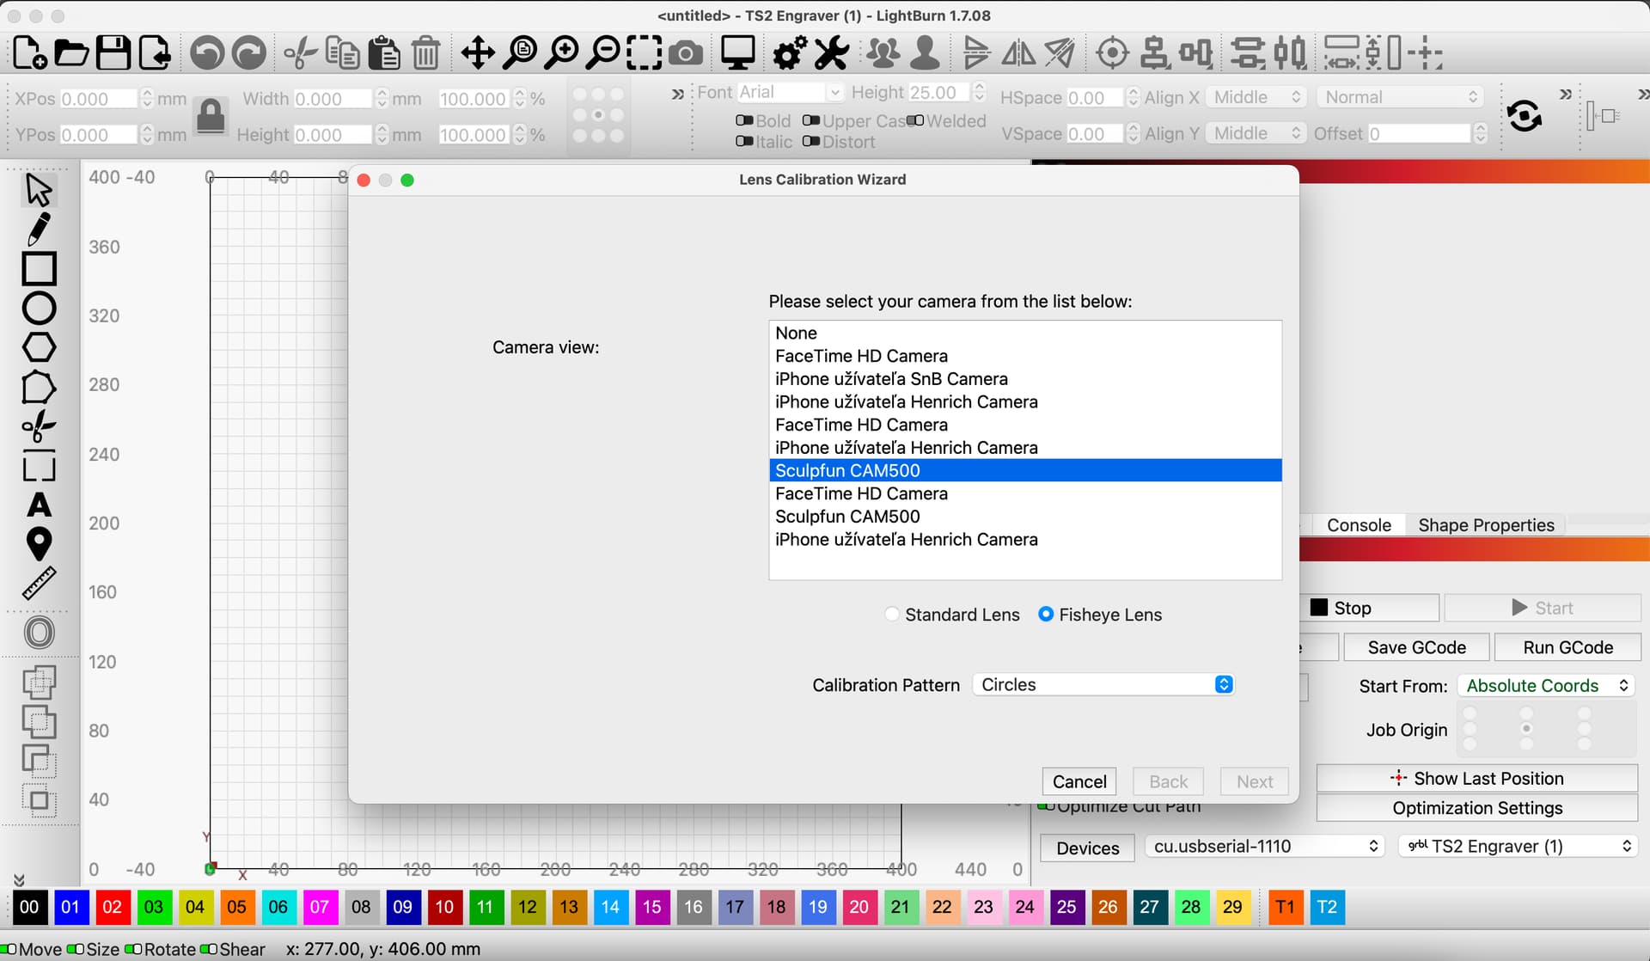1650x961 pixels.
Task: Select the Edit Nodes pointer tool
Action: click(x=39, y=190)
